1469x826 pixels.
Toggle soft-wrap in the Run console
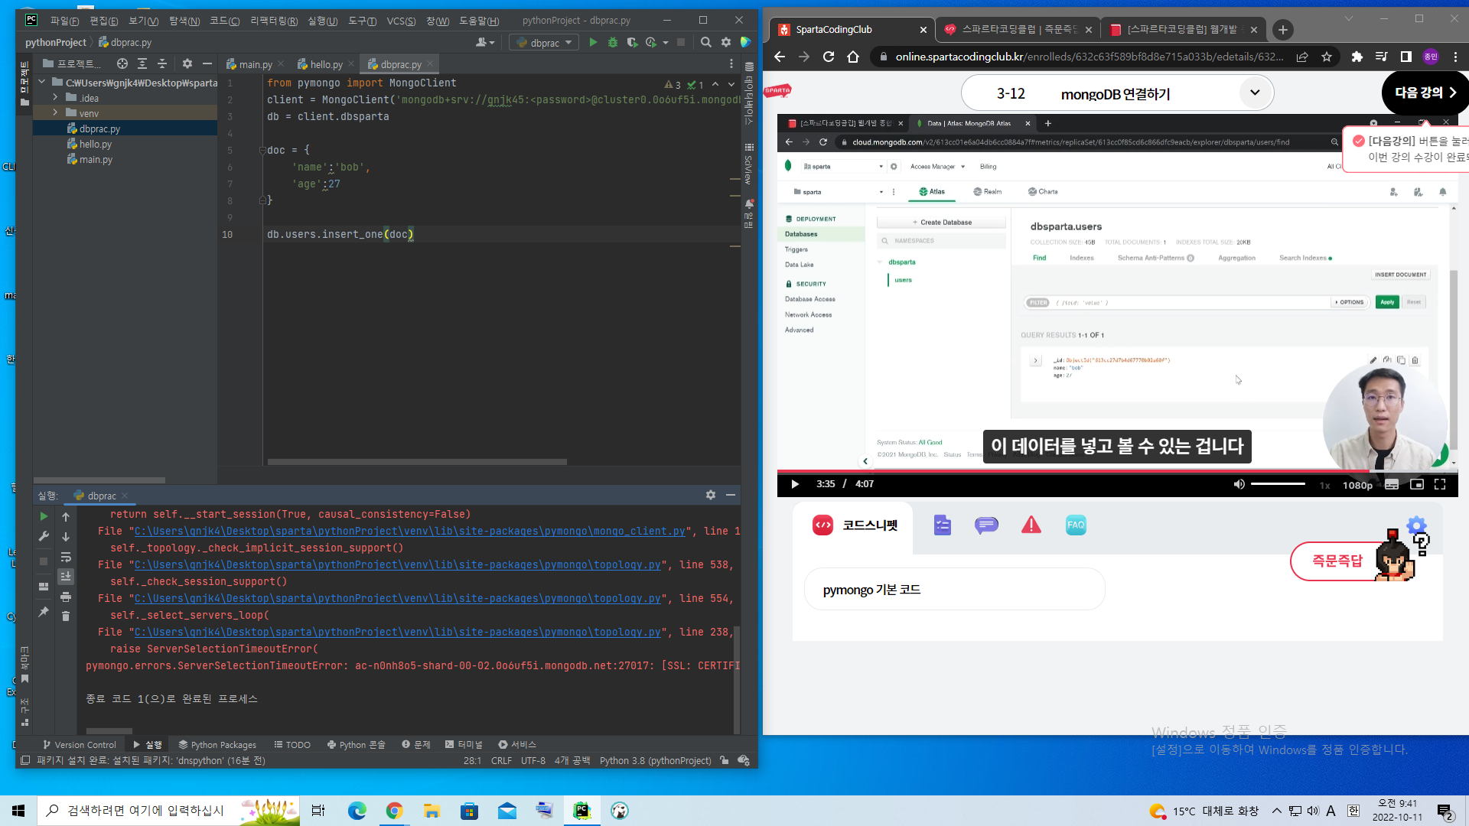[66, 557]
